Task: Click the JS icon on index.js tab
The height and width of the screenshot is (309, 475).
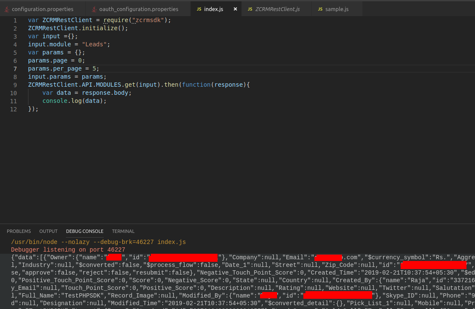Action: (199, 9)
